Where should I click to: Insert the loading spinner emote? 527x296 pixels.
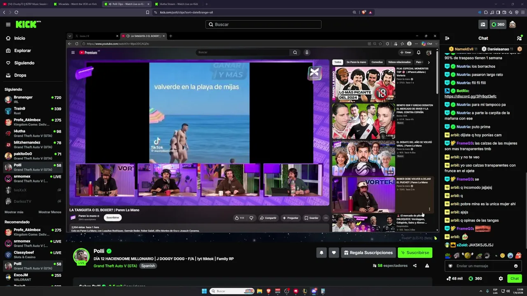click(x=487, y=256)
